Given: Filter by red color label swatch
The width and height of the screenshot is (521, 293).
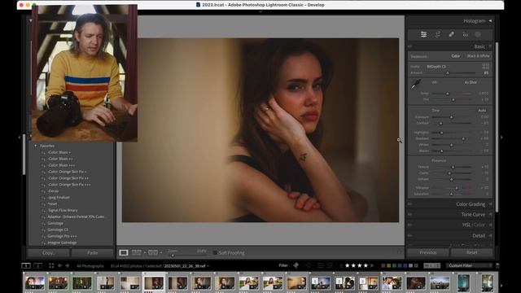Looking at the screenshot, I should 383,265.
